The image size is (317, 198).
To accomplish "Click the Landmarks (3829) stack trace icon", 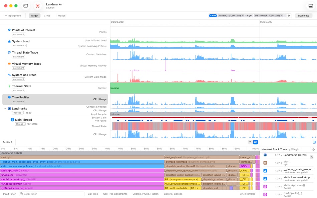I will click(x=265, y=155).
